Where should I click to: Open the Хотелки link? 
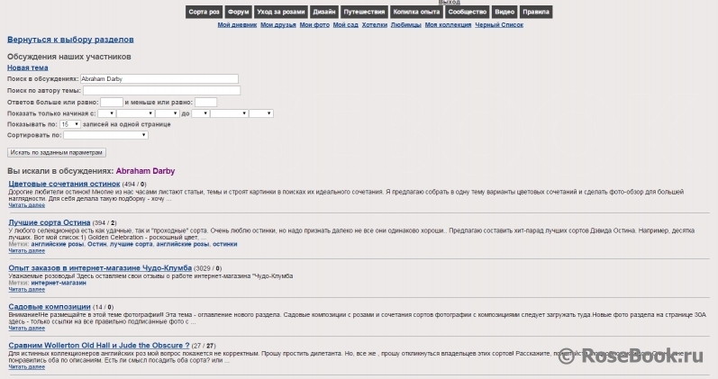(375, 25)
